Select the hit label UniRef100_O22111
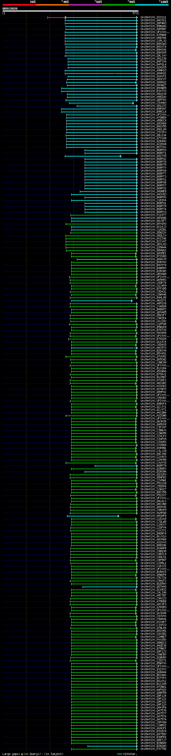The height and width of the screenshot is (756, 171). (x=153, y=17)
